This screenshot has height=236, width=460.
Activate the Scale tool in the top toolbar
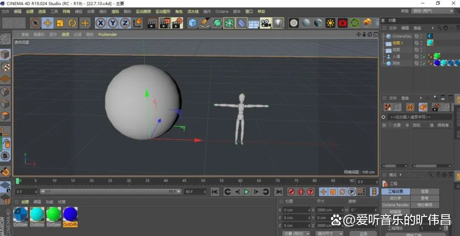click(60, 23)
